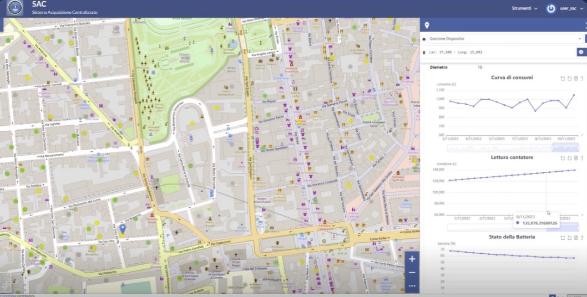Click the basemap thumbnail in bottom-left corner
The image size is (587, 297).
(x=6, y=283)
